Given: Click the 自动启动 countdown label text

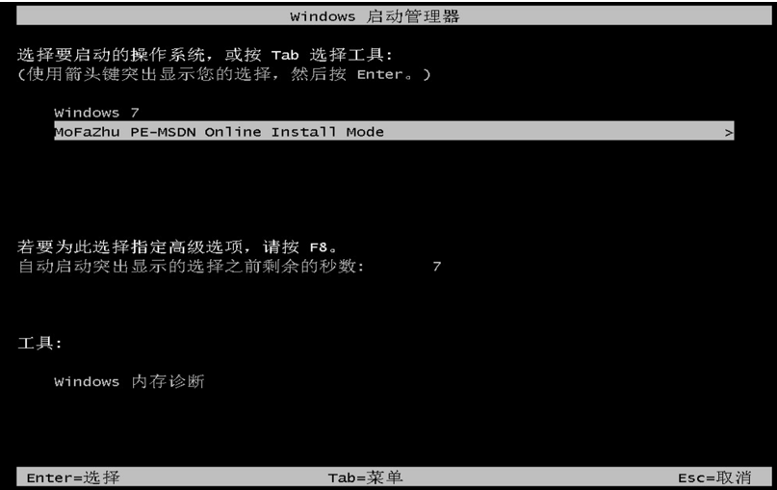Looking at the screenshot, I should (191, 266).
